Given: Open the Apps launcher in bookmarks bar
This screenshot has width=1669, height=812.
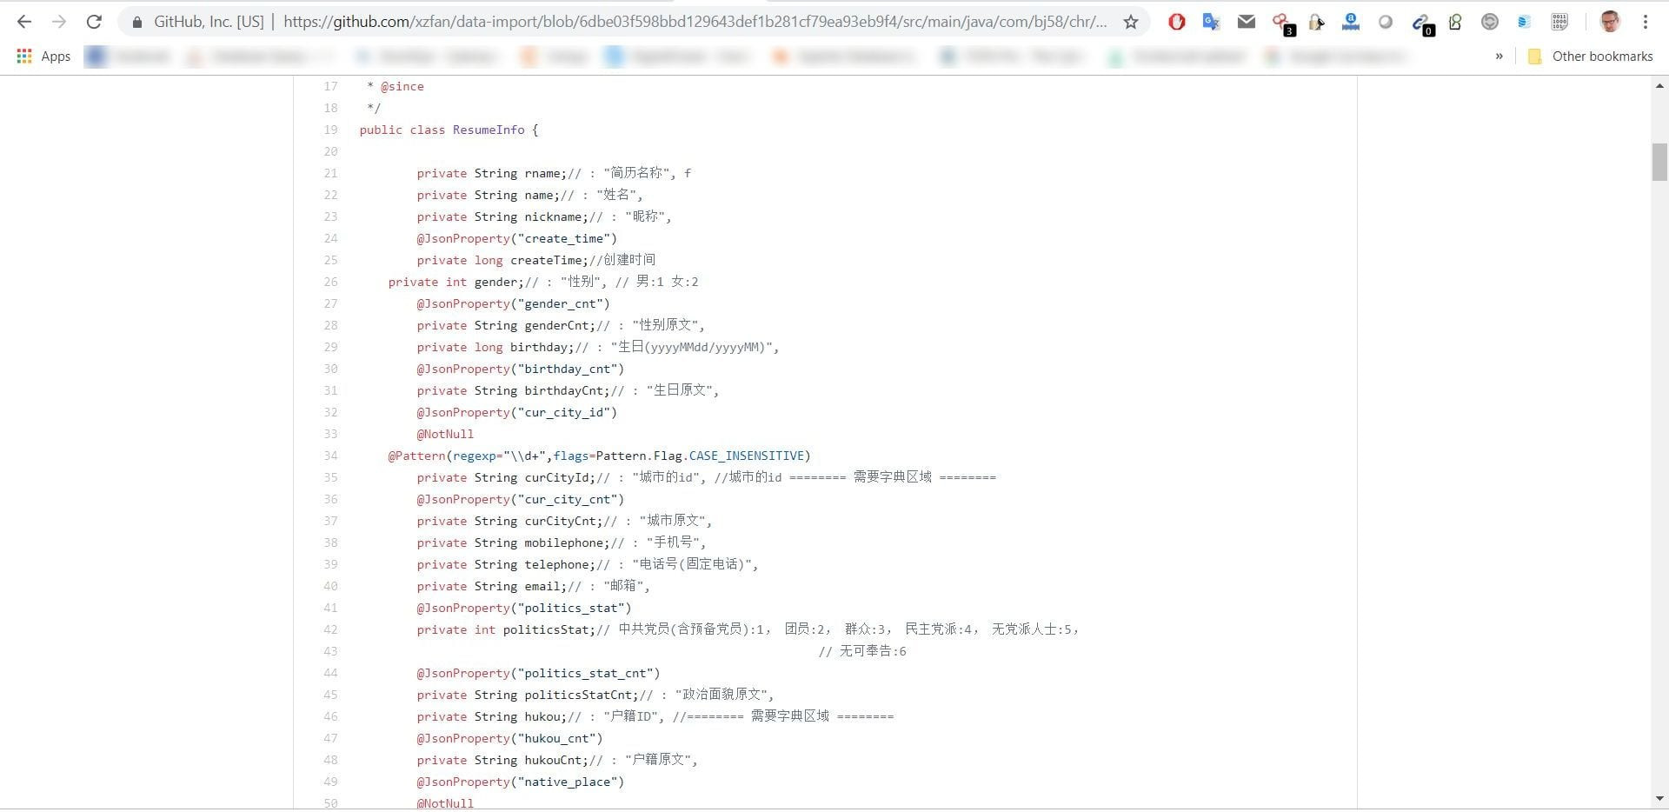Looking at the screenshot, I should pyautogui.click(x=43, y=56).
